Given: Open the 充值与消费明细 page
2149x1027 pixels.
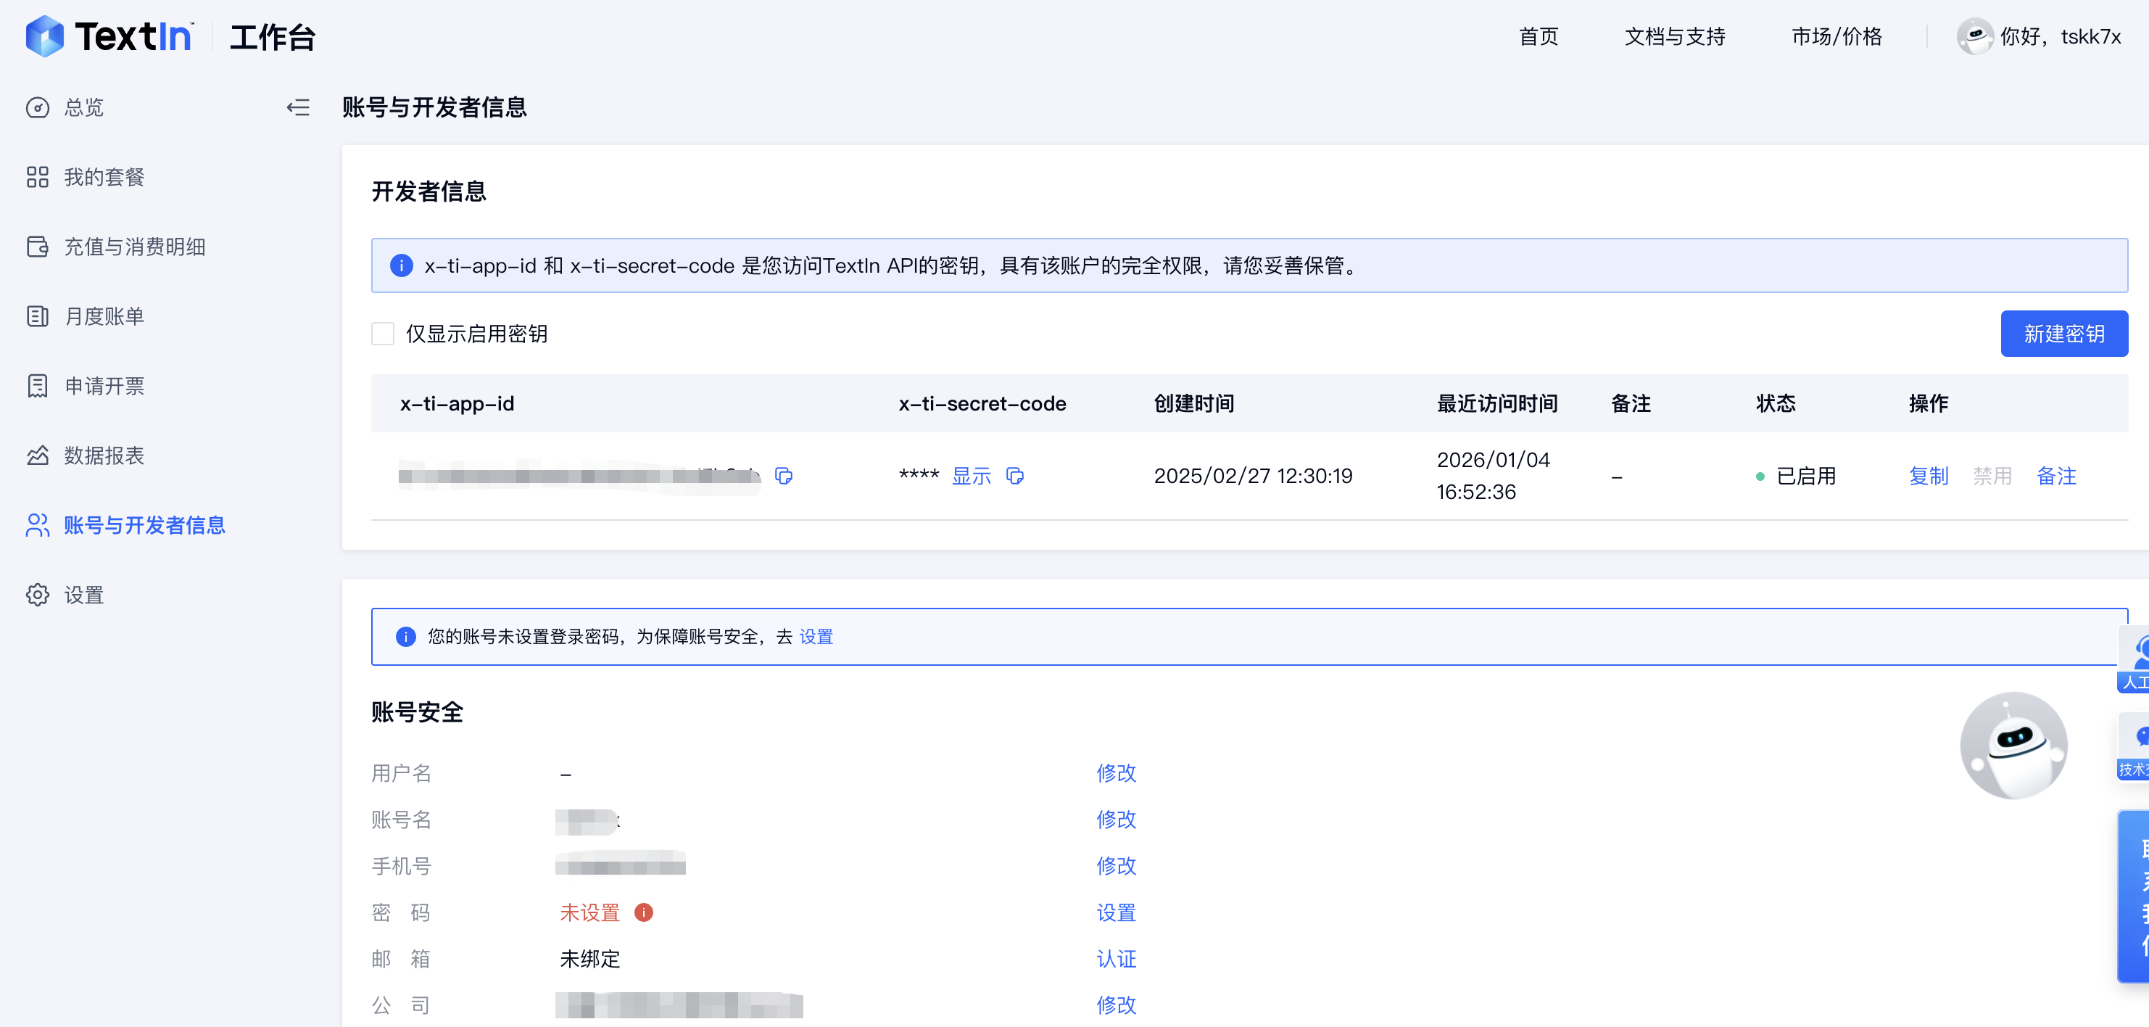Looking at the screenshot, I should (x=133, y=247).
